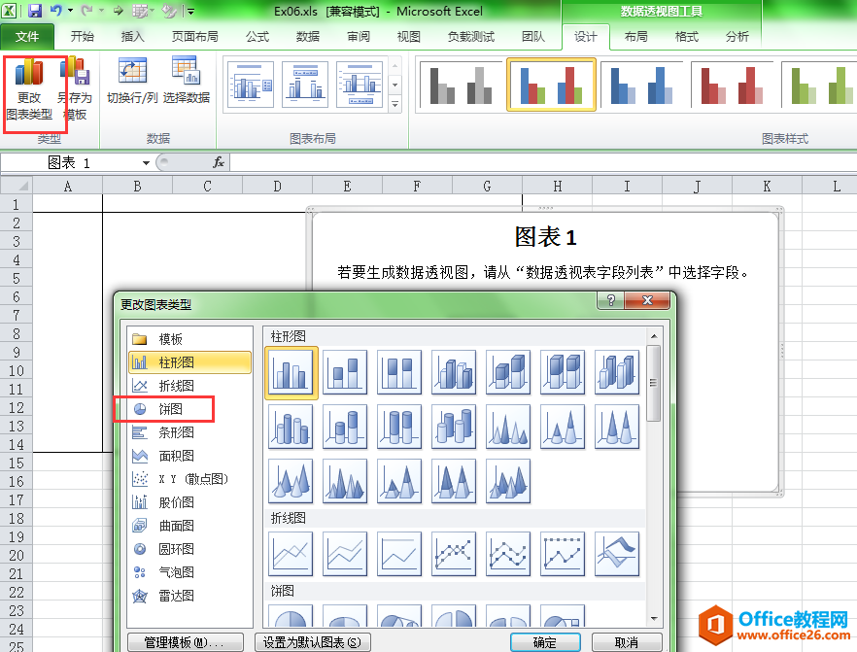Pick the 100% stacked column subtype
The image size is (857, 652).
point(399,372)
